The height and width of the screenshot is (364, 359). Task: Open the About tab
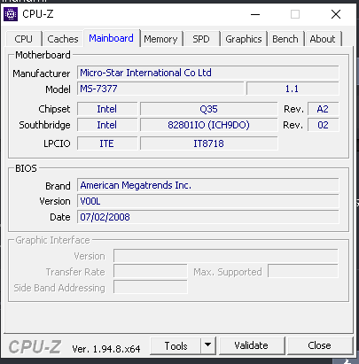tap(323, 39)
